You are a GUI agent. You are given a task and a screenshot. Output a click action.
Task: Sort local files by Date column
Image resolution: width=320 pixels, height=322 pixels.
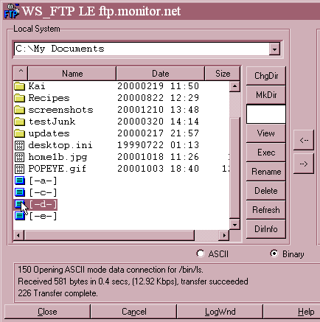[x=161, y=73]
